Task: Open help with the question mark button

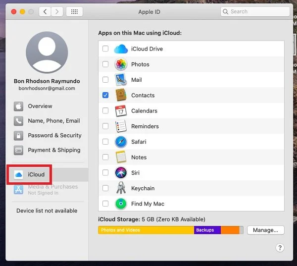Action: (280, 248)
